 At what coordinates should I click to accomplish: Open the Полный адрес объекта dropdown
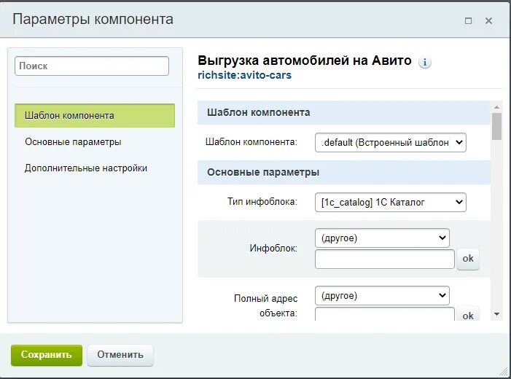[x=382, y=296]
